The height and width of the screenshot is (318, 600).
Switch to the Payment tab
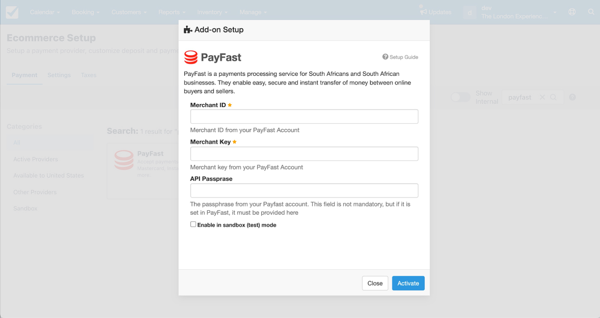pyautogui.click(x=25, y=75)
